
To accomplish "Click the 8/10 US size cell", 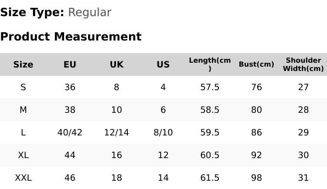I will (163, 132).
